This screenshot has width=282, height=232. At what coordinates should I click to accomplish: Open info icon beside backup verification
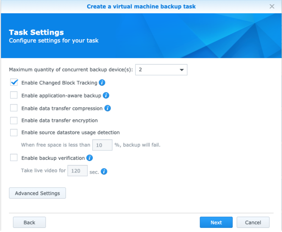(89, 158)
